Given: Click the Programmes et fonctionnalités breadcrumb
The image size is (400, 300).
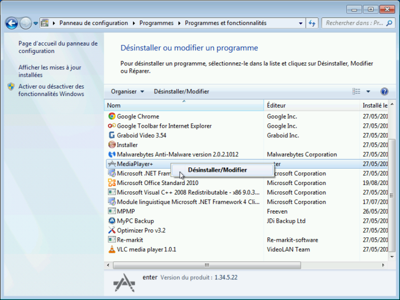Looking at the screenshot, I should pyautogui.click(x=226, y=23).
